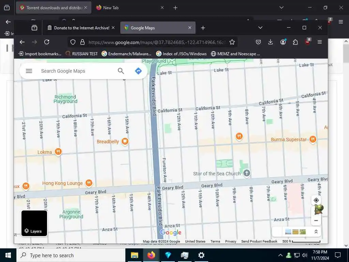Open the notifications action center

coord(338,255)
